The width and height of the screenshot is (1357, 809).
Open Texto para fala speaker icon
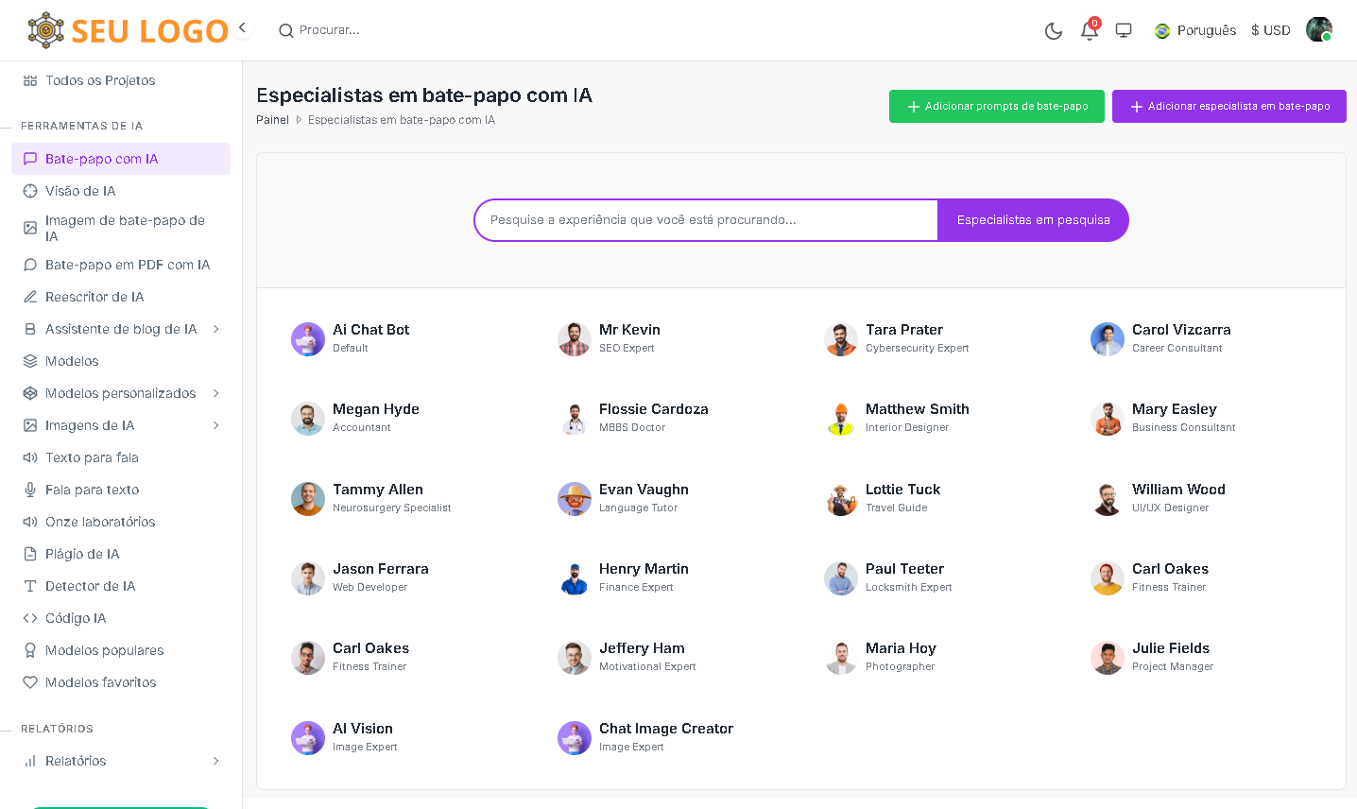30,457
